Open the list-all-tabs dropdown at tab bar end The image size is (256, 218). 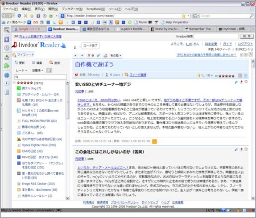(253, 29)
